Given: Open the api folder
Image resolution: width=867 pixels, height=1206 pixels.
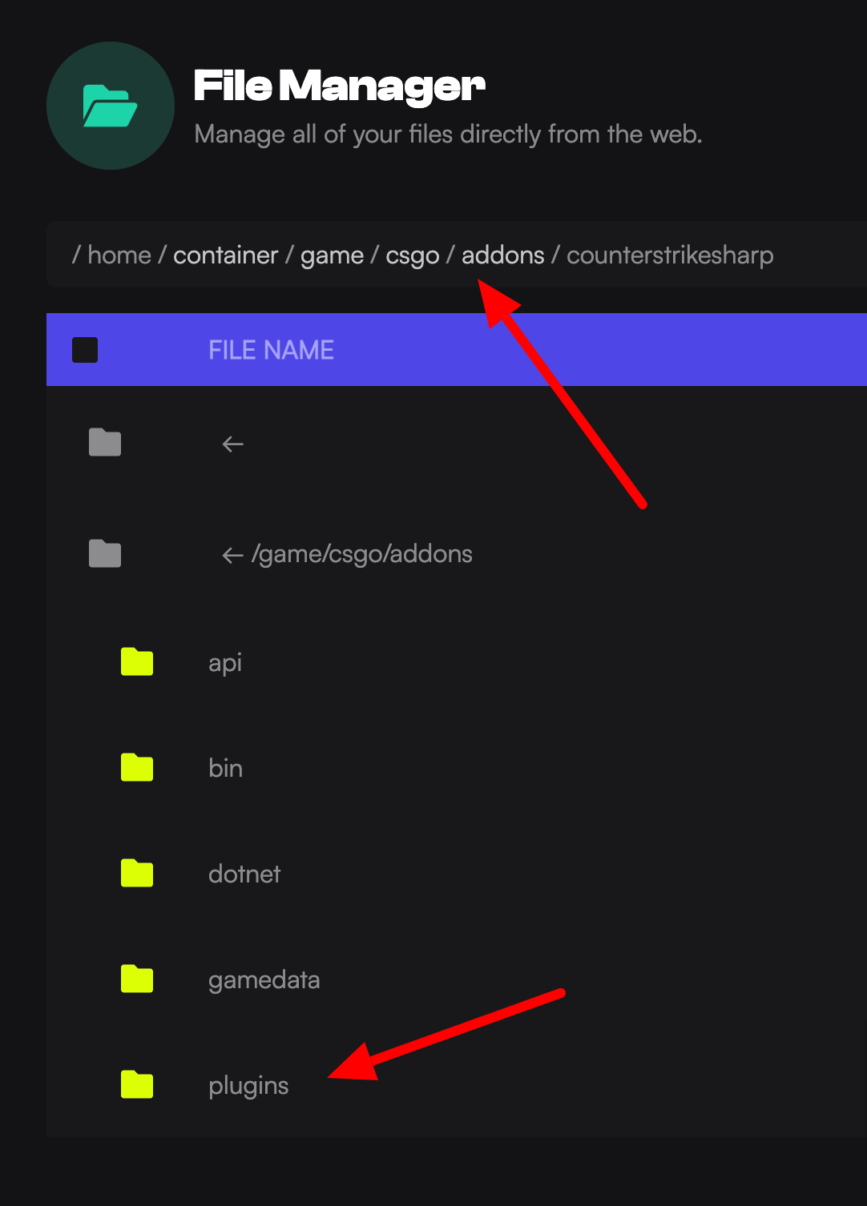Looking at the screenshot, I should pyautogui.click(x=225, y=663).
